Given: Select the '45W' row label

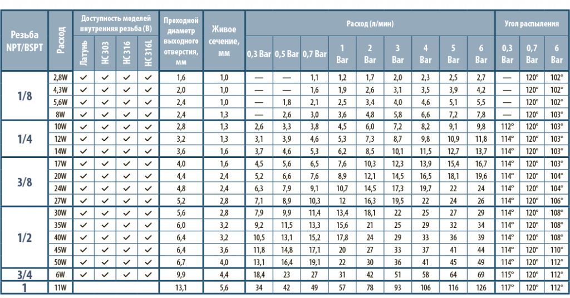Looking at the screenshot, I should (x=61, y=250).
